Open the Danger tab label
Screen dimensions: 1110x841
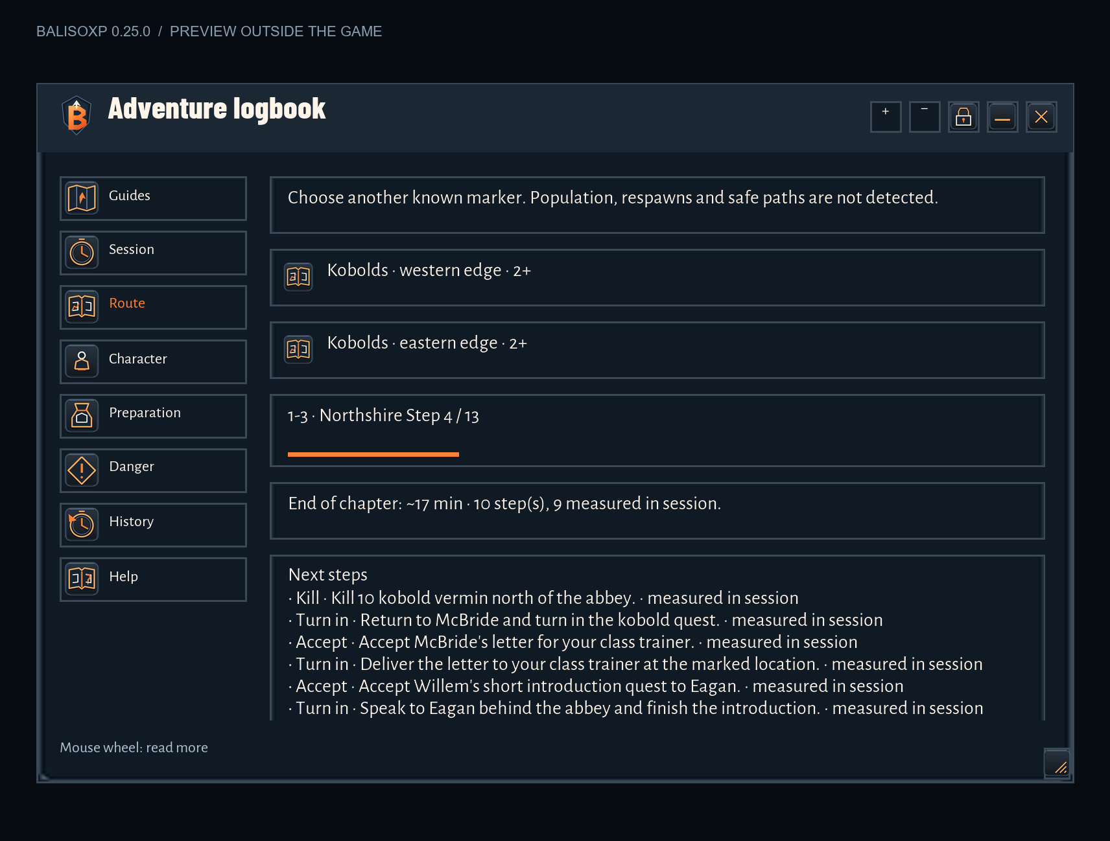coord(132,467)
